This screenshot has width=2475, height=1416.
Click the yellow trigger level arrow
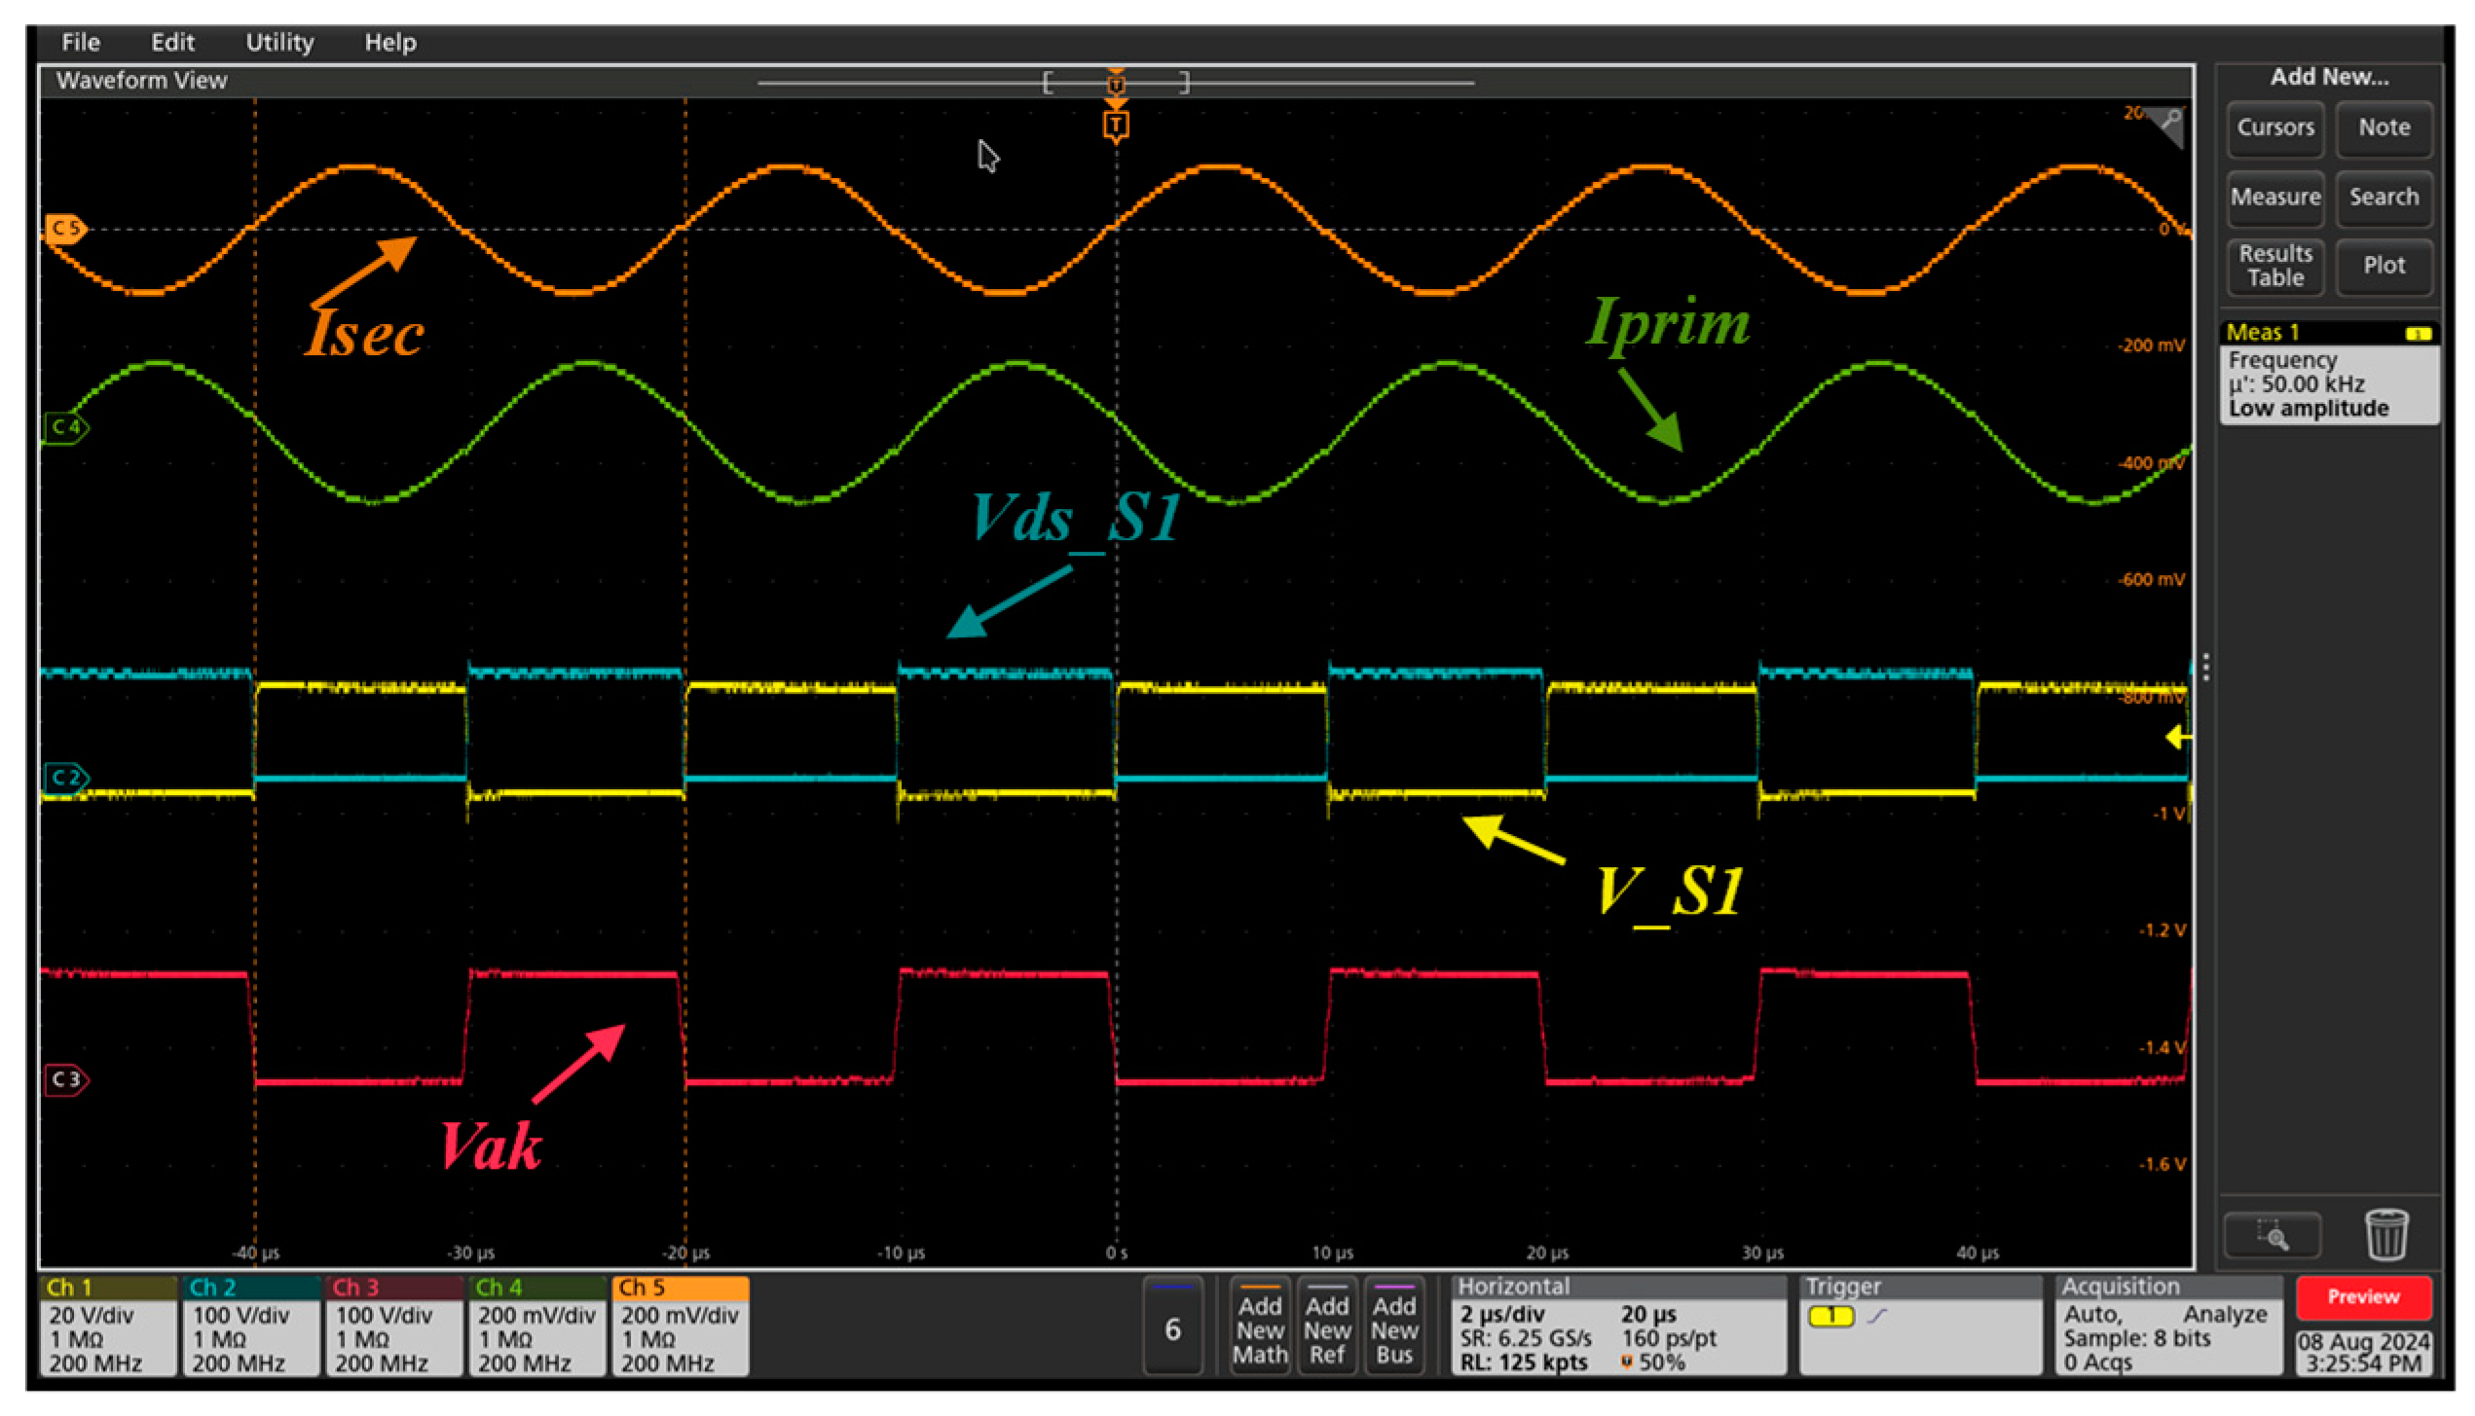[x=2177, y=738]
